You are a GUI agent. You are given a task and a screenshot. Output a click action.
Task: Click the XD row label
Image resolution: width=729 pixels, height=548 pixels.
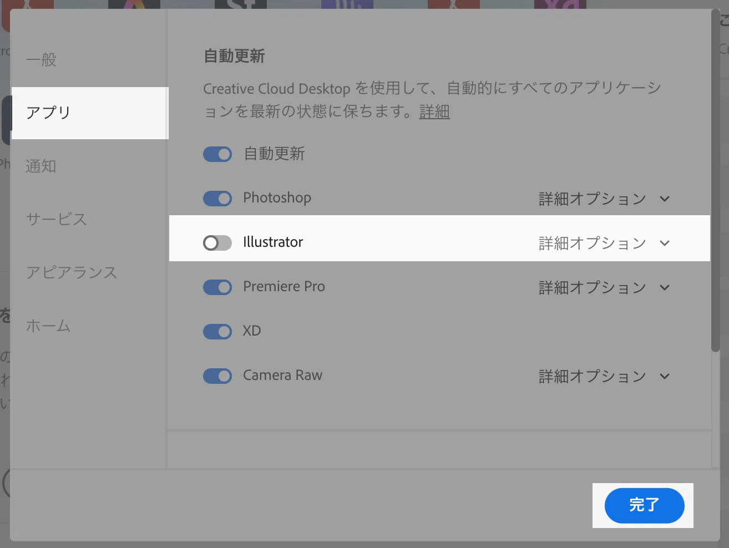tap(252, 331)
